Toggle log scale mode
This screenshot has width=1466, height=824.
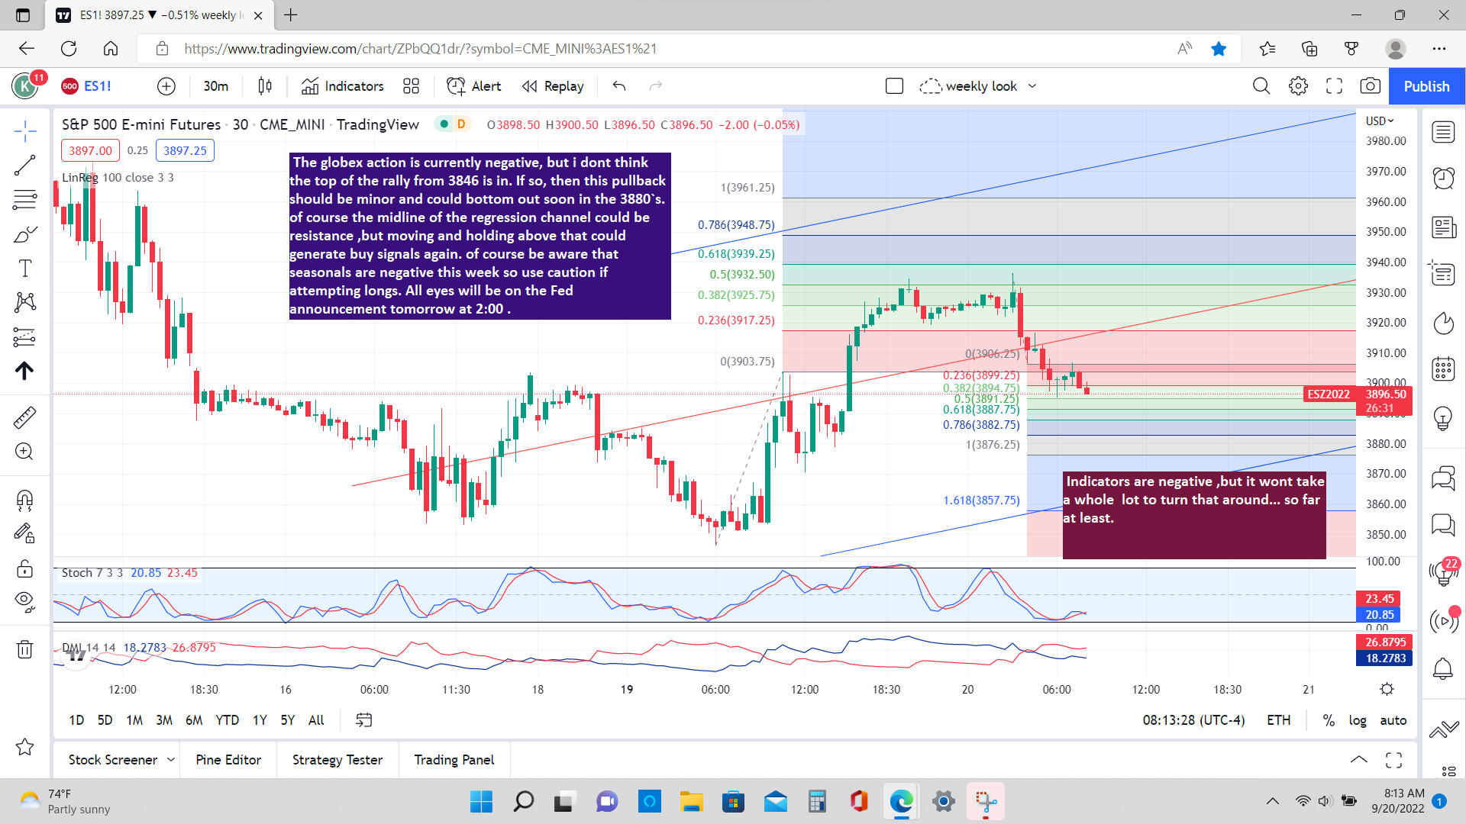[x=1358, y=720]
